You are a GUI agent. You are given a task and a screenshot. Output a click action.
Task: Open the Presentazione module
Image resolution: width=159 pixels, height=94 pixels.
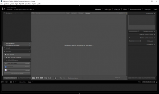(136, 9)
